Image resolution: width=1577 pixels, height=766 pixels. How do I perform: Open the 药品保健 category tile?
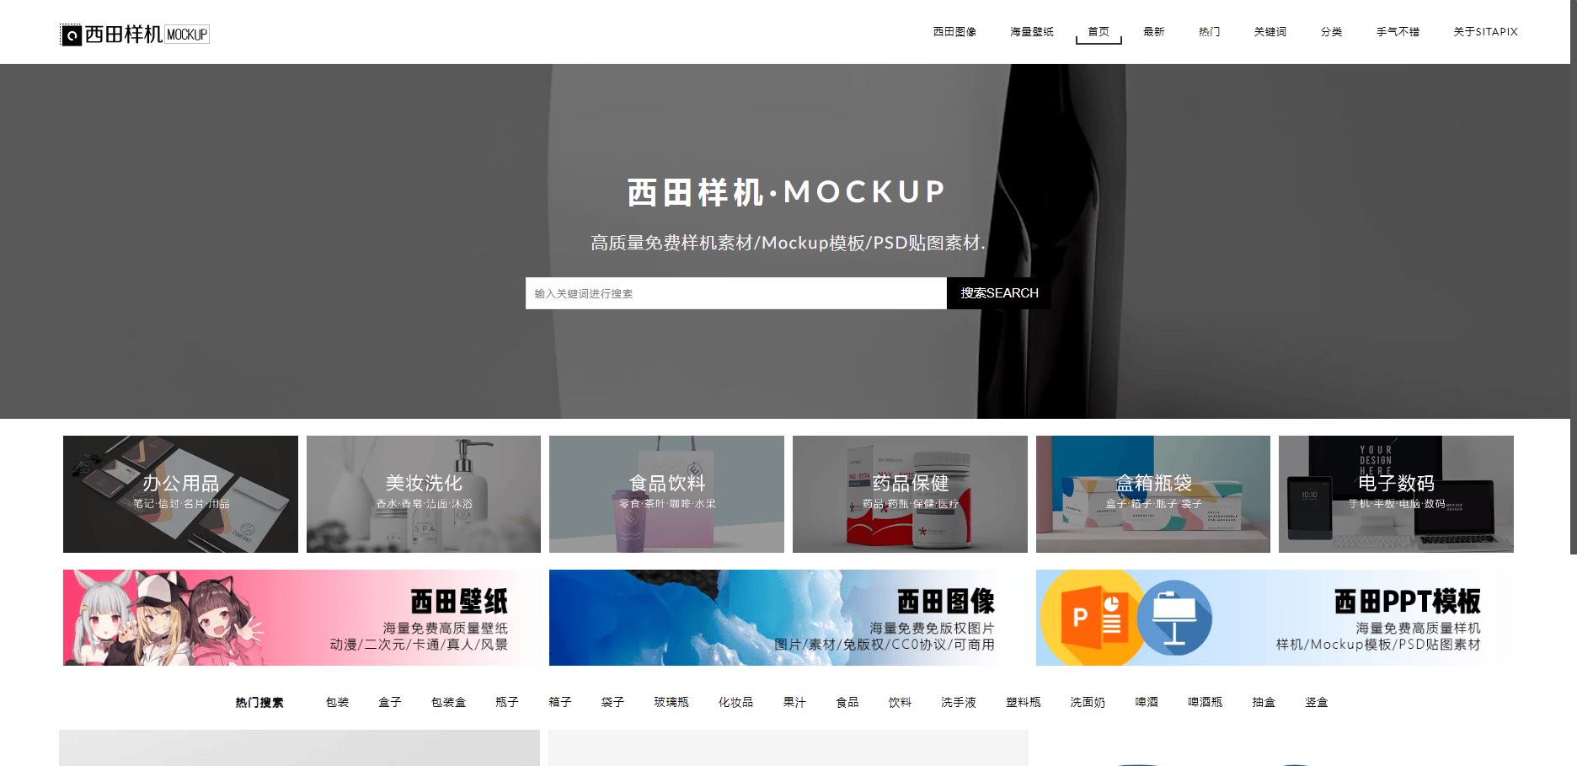910,494
